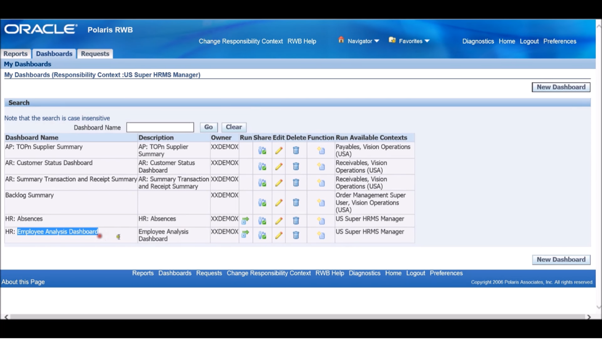Open footer Preferences link

tap(446, 273)
